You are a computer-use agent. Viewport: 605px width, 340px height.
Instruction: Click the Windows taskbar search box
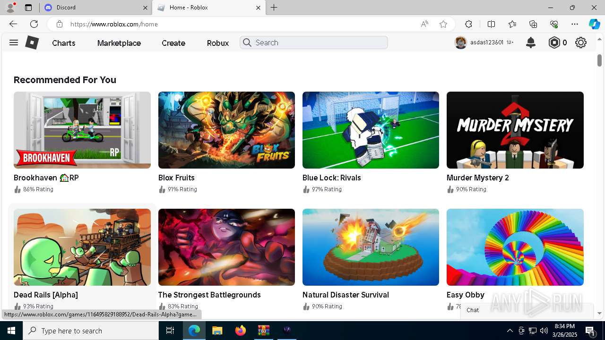tap(91, 331)
